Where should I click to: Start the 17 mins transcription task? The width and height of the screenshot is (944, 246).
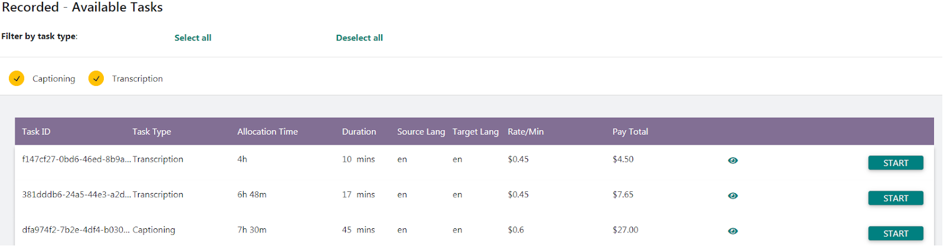click(895, 198)
